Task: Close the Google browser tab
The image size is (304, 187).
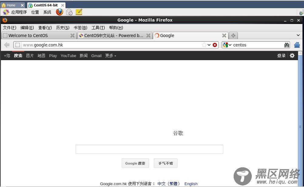Action: pyautogui.click(x=224, y=36)
